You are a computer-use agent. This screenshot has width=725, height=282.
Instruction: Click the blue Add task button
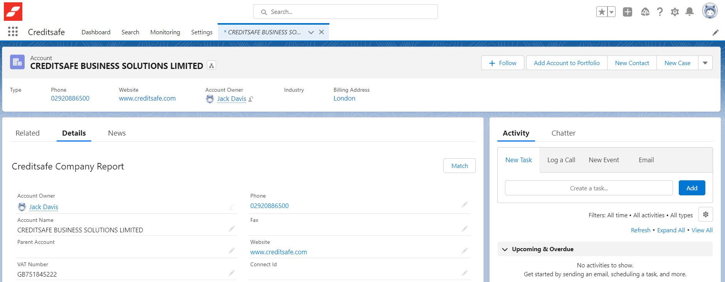pos(692,188)
